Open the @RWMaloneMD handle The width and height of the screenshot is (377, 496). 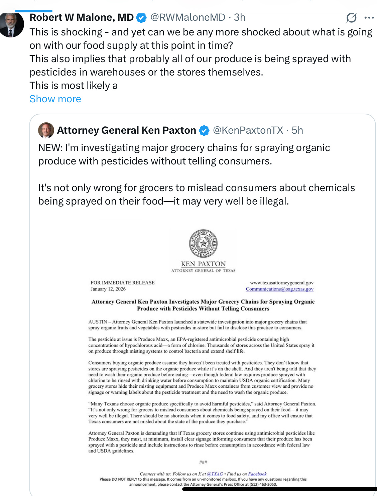click(188, 17)
